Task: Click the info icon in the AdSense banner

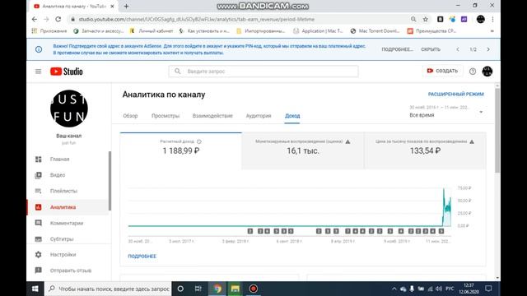Action: pyautogui.click(x=39, y=49)
